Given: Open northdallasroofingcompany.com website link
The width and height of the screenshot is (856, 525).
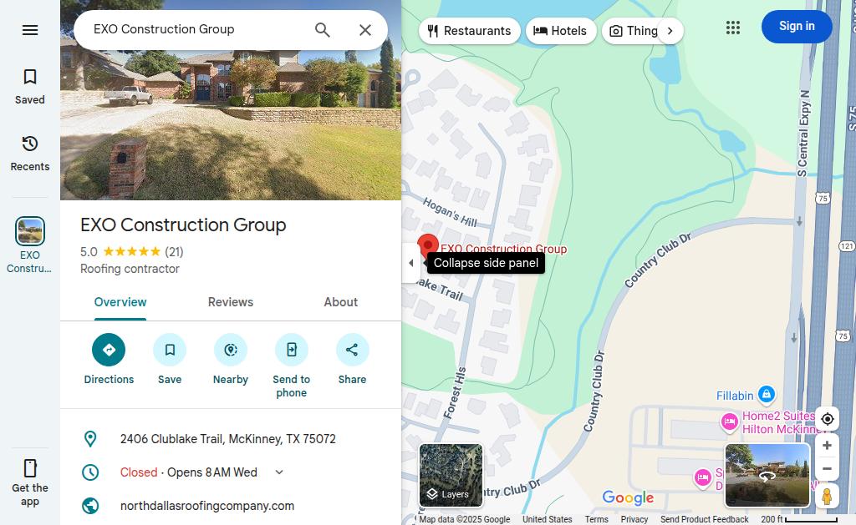Looking at the screenshot, I should pyautogui.click(x=207, y=506).
